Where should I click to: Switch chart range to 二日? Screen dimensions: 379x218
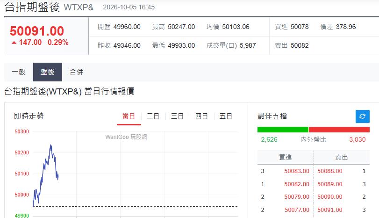(153, 116)
